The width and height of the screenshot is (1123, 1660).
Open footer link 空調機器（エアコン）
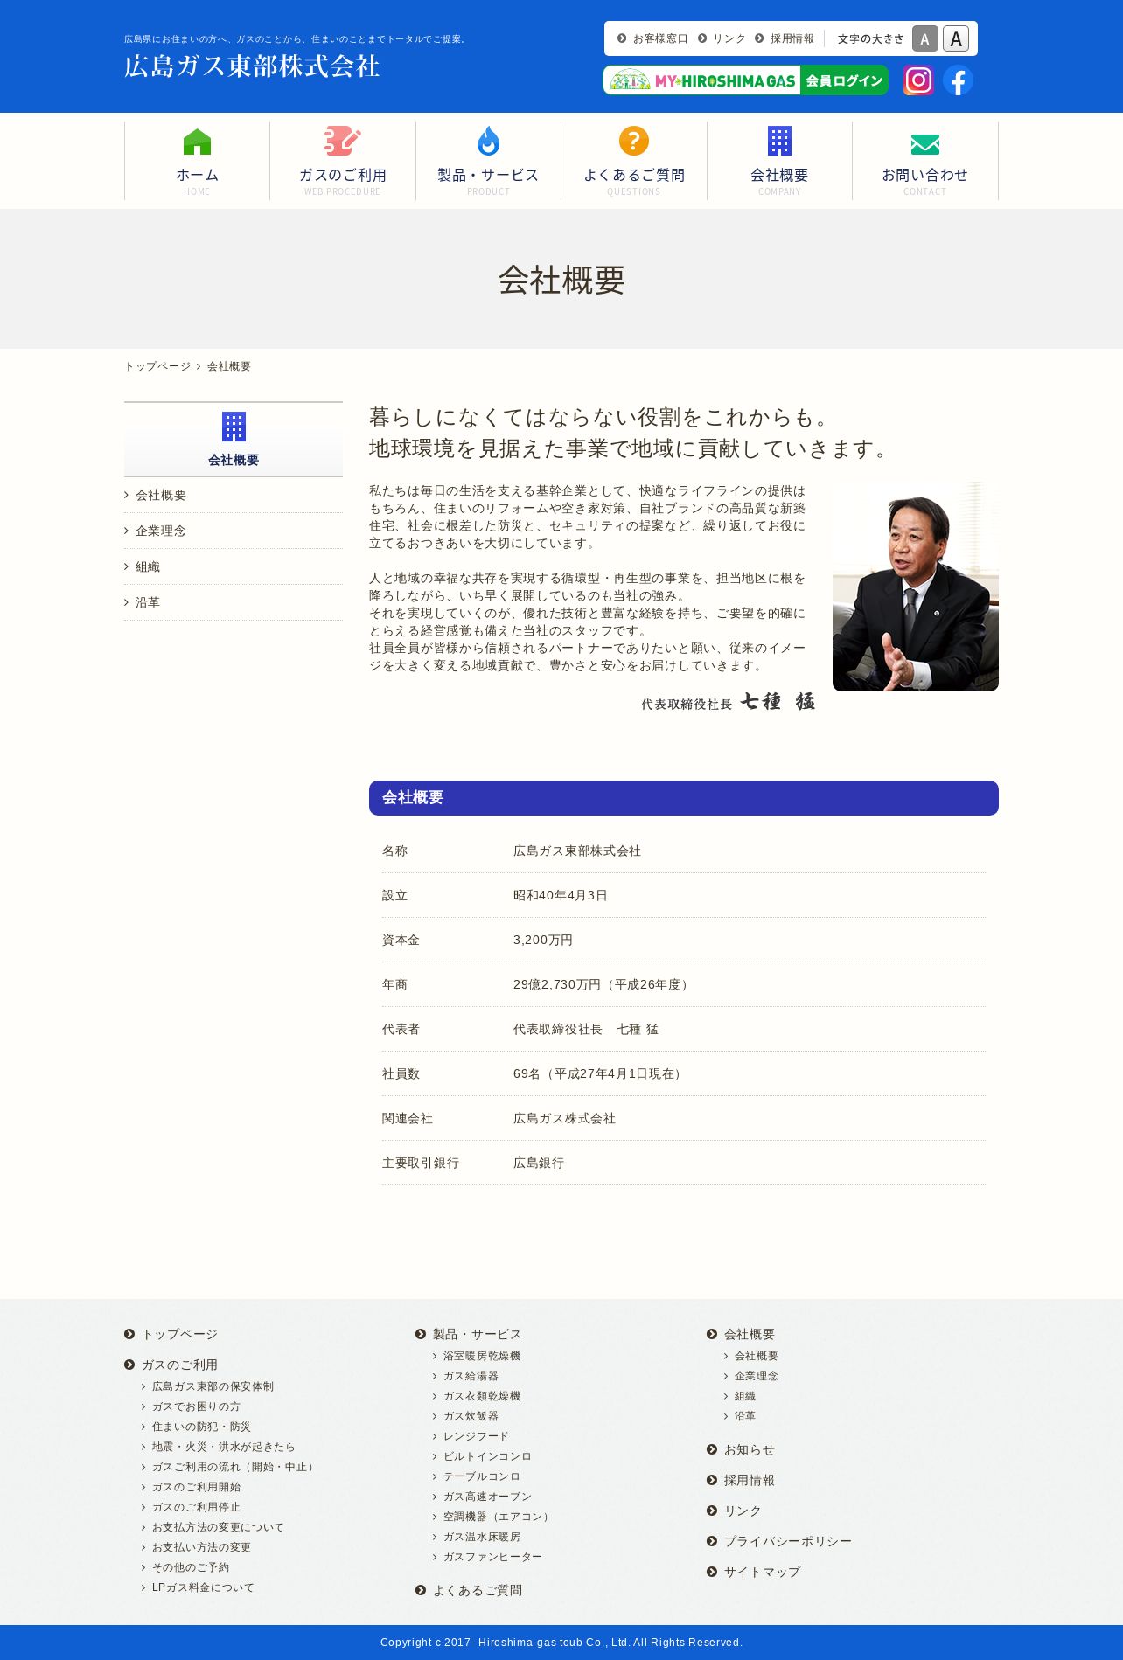498,1517
